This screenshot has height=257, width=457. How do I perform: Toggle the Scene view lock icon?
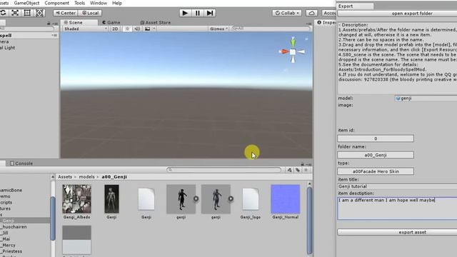306,39
